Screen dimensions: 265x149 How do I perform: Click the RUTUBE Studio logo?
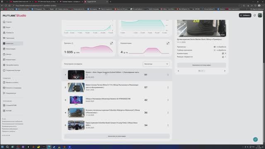14,16
